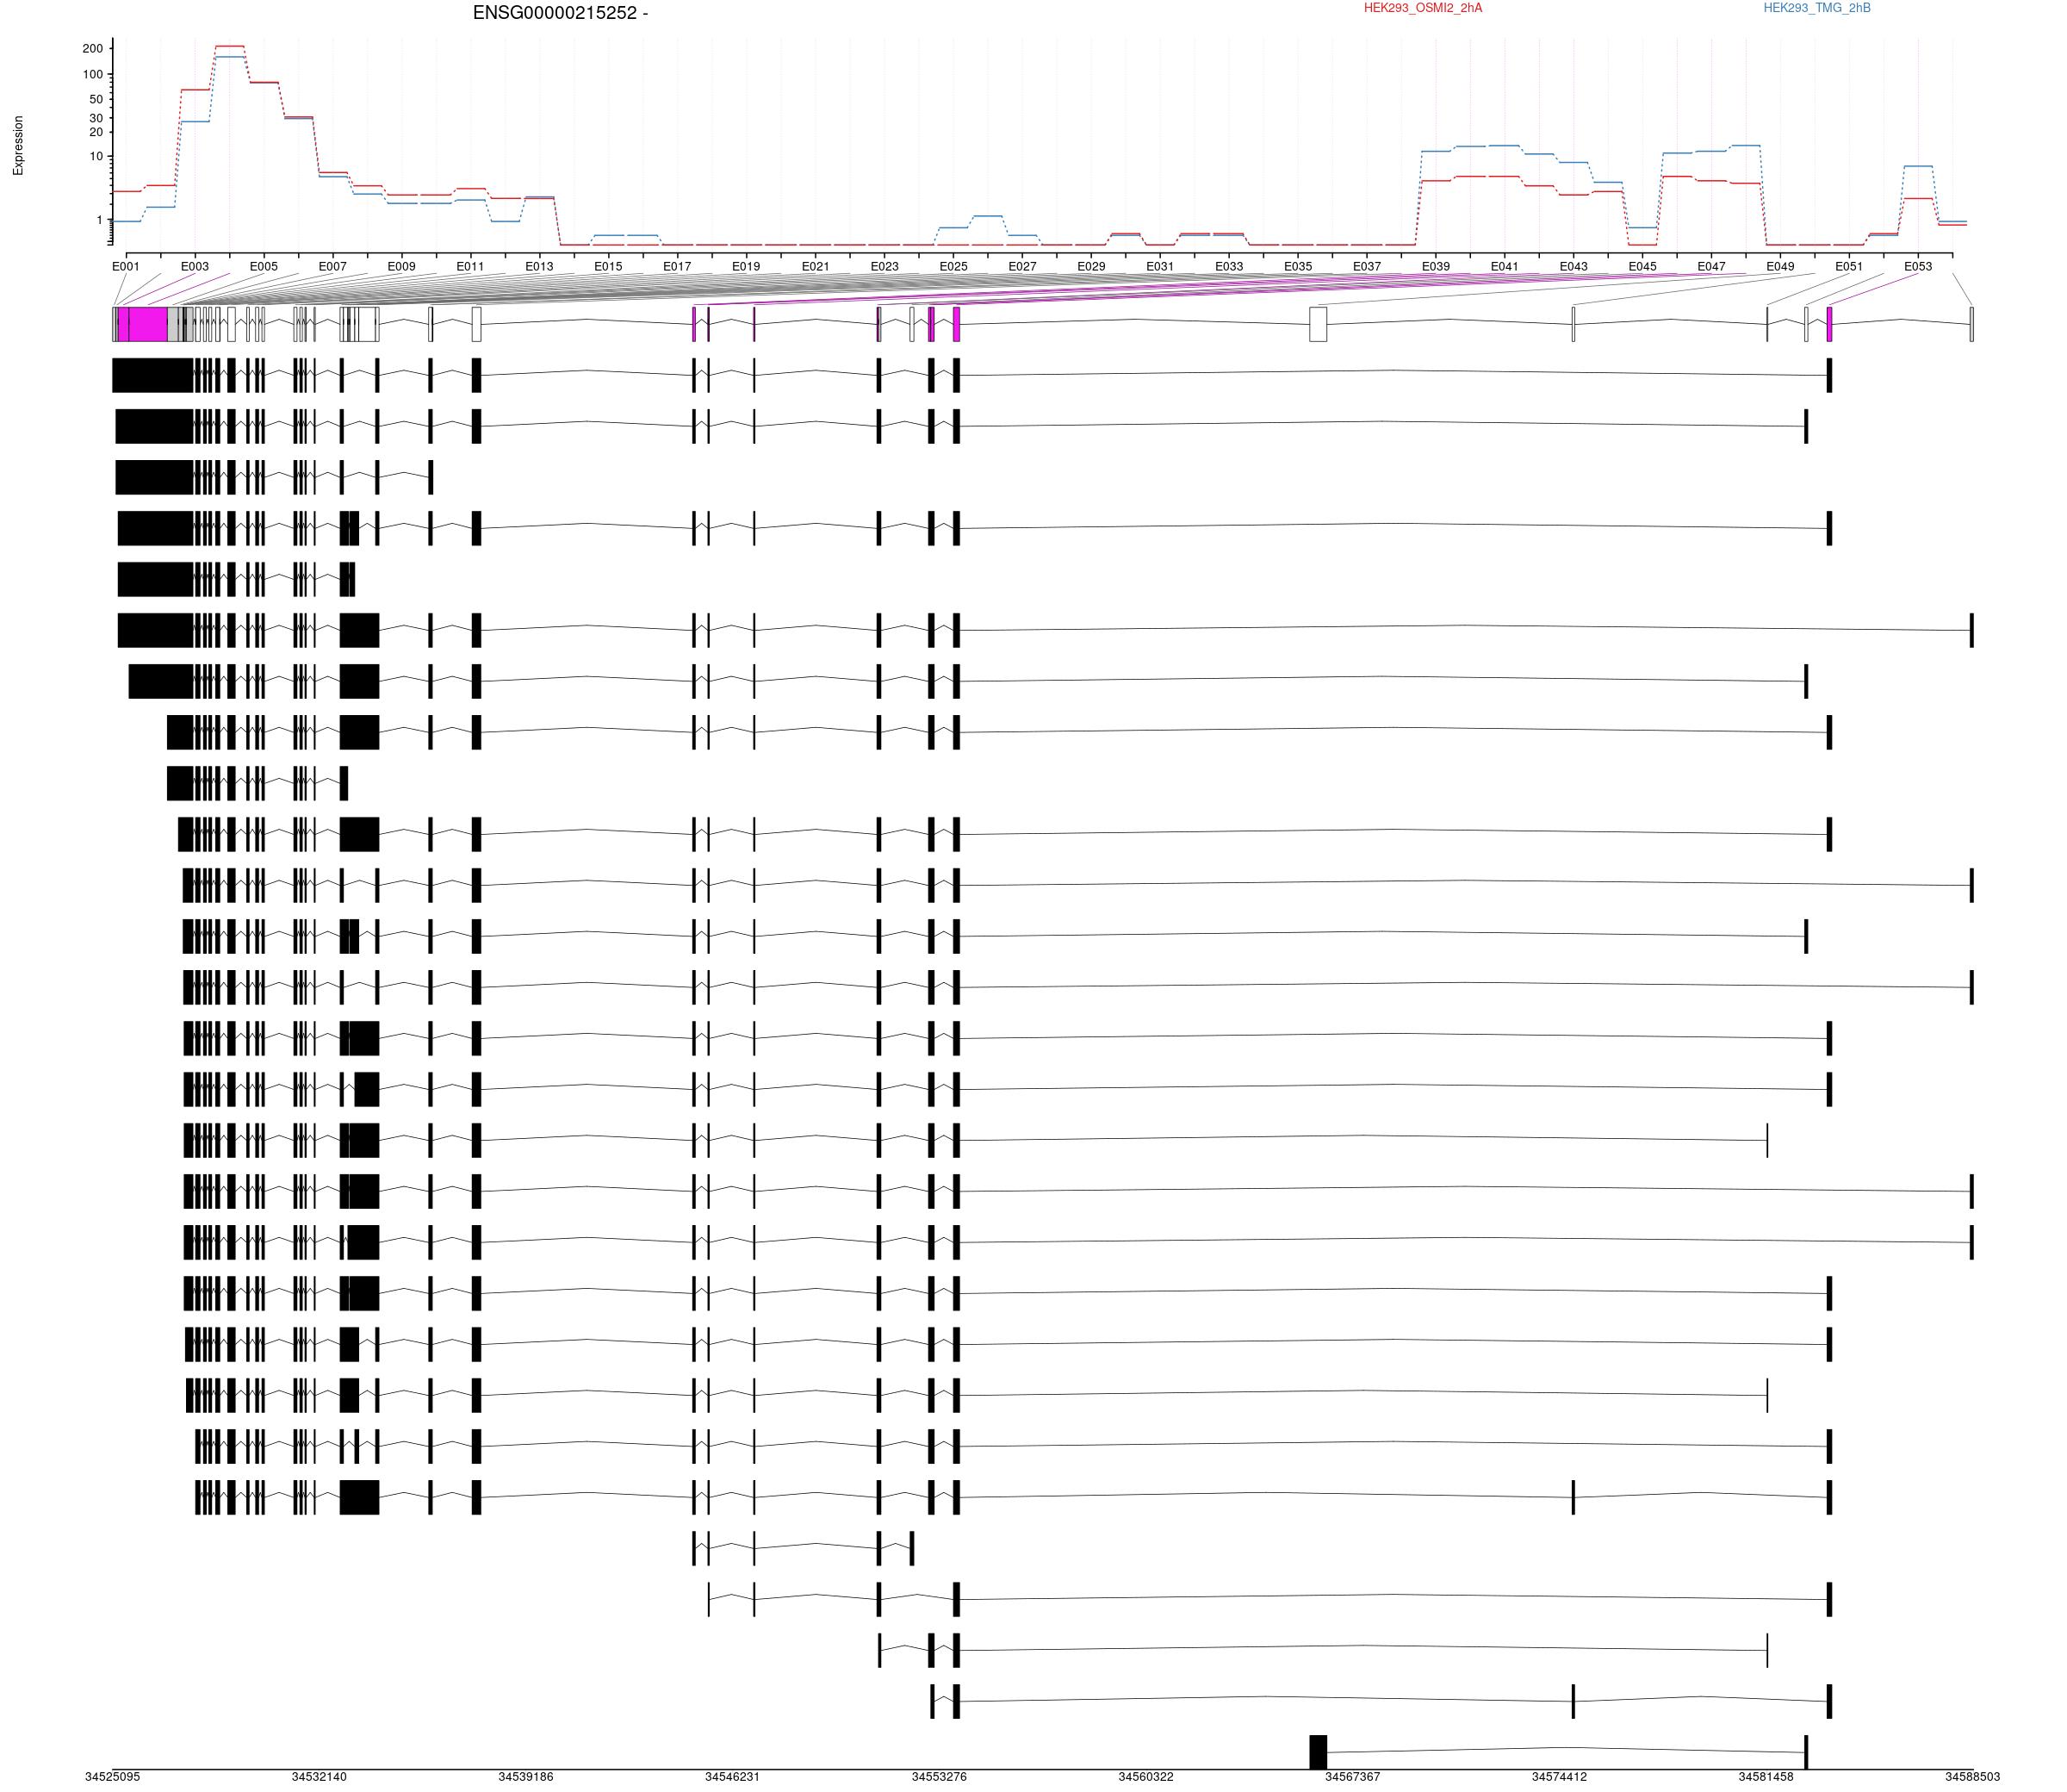This screenshot has height=1792, width=2067.
Task: Click exon bin label E021
Action: [816, 267]
